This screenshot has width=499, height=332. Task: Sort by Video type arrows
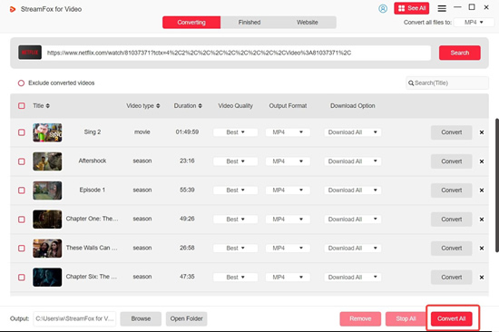click(158, 106)
